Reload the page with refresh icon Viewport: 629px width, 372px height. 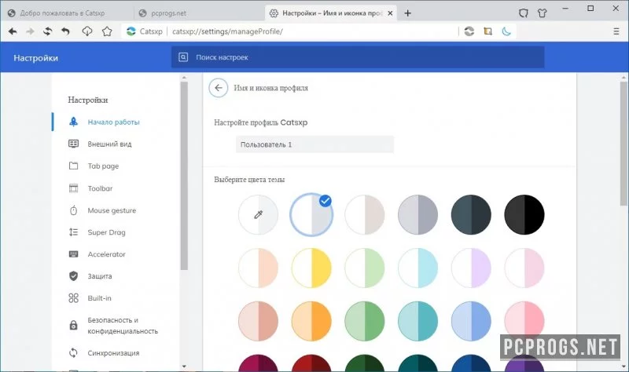[48, 31]
